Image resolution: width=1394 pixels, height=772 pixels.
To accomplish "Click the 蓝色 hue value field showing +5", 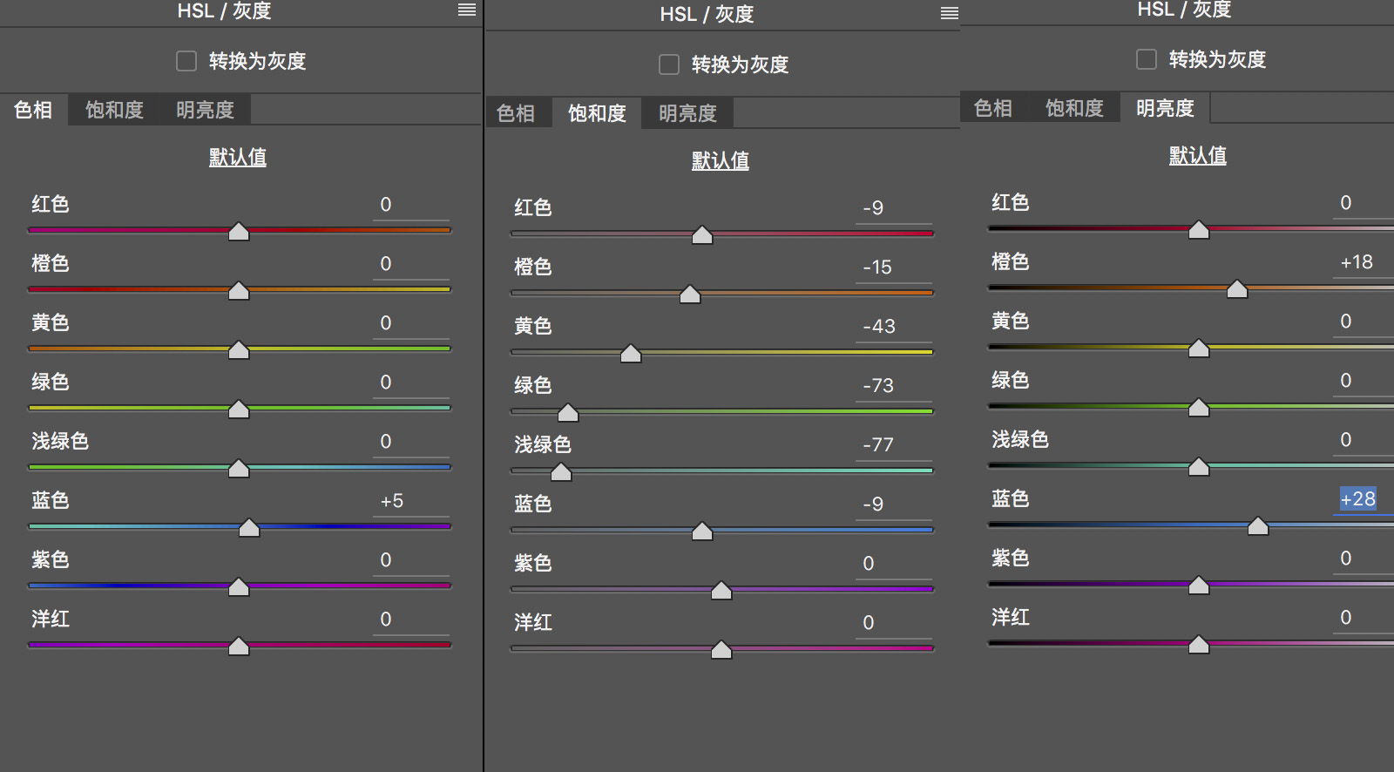I will (x=411, y=501).
